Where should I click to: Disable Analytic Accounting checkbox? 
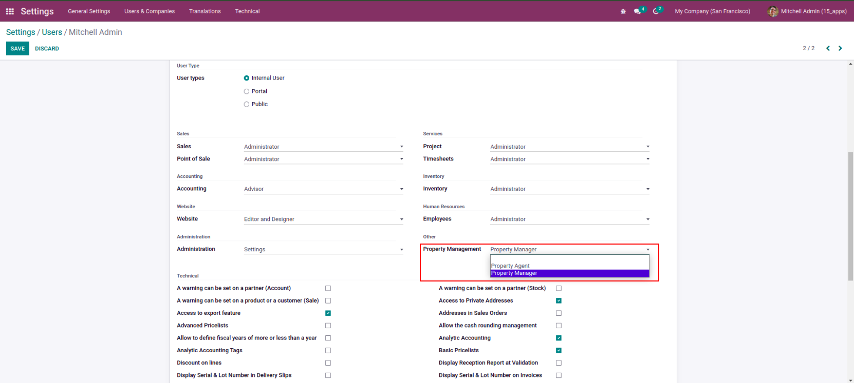click(559, 338)
